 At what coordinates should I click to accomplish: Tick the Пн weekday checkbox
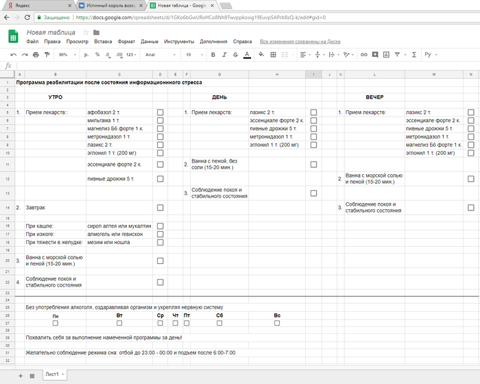click(x=56, y=323)
